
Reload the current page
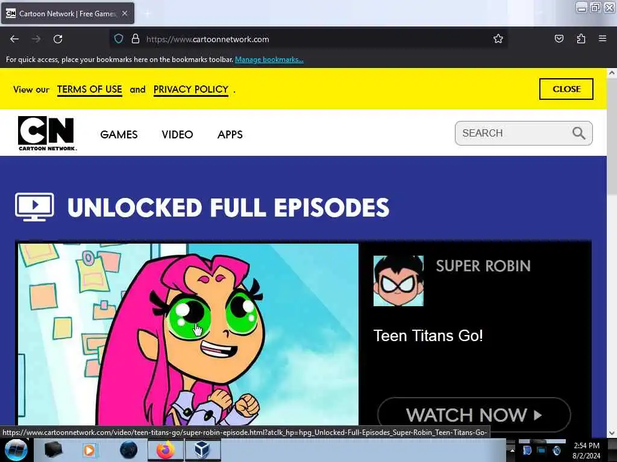(x=58, y=39)
